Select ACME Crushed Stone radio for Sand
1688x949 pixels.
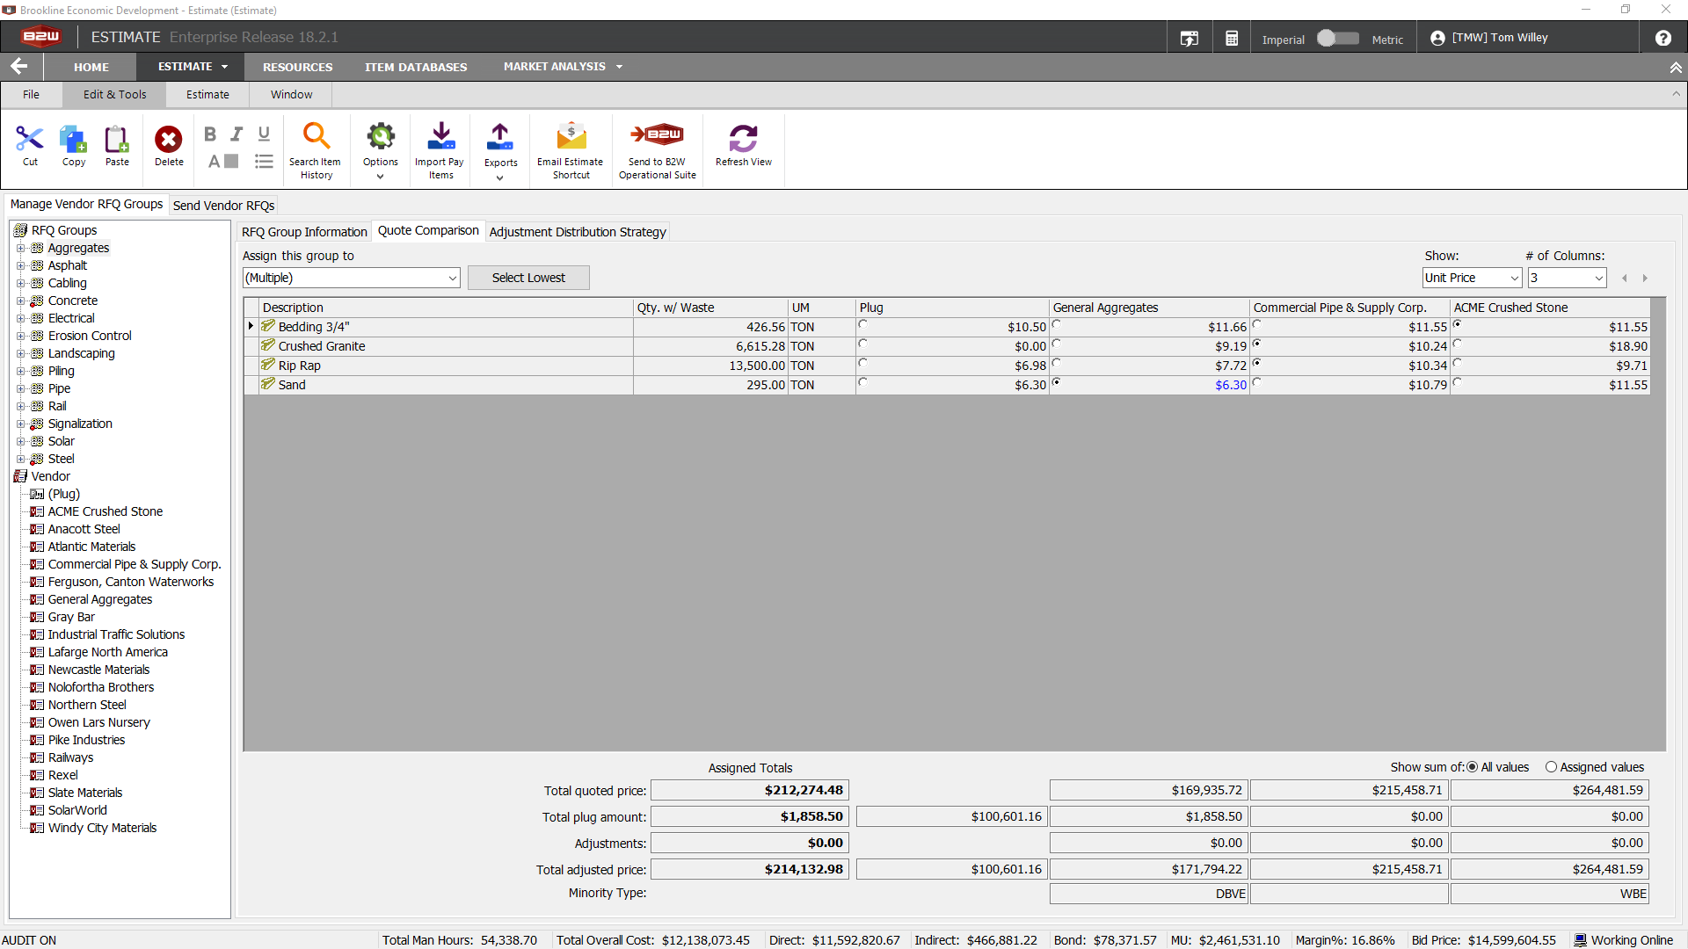click(1458, 382)
